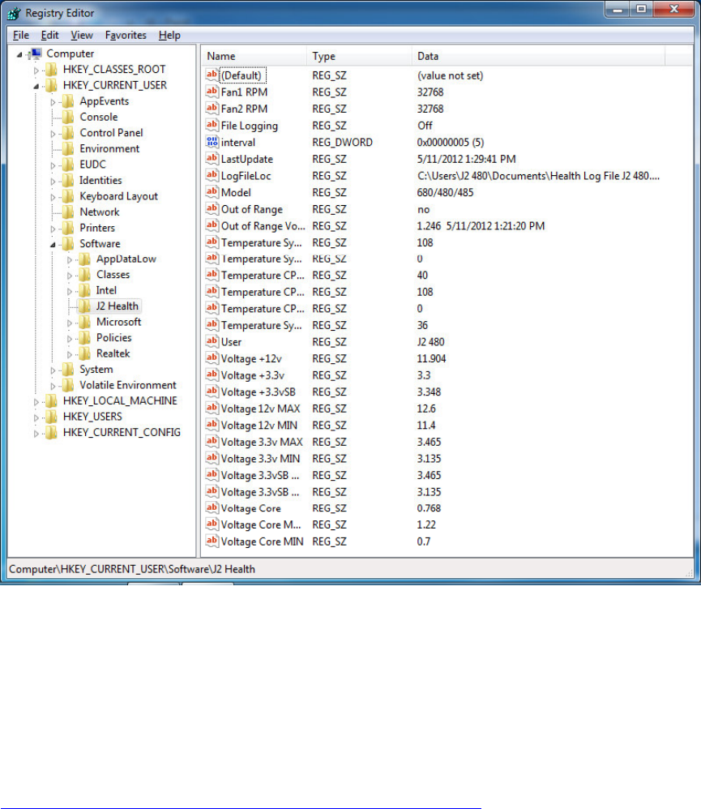Click the string icon for (Default) value

pyautogui.click(x=212, y=75)
